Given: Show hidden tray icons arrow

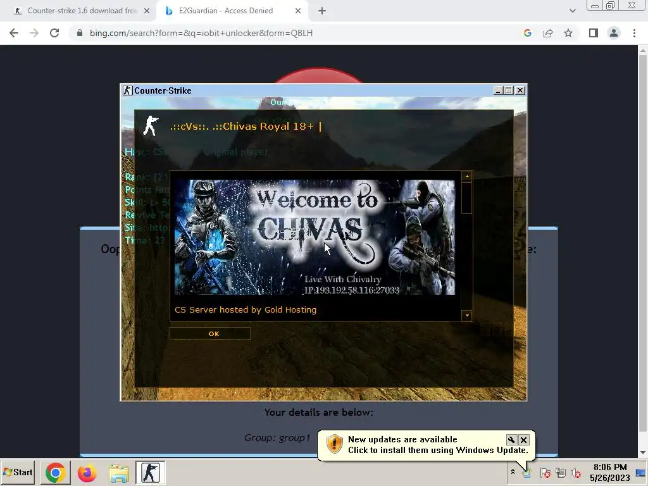Looking at the screenshot, I should pyautogui.click(x=513, y=472).
